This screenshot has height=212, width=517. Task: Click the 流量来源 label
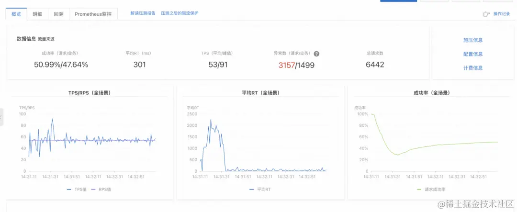[46, 39]
